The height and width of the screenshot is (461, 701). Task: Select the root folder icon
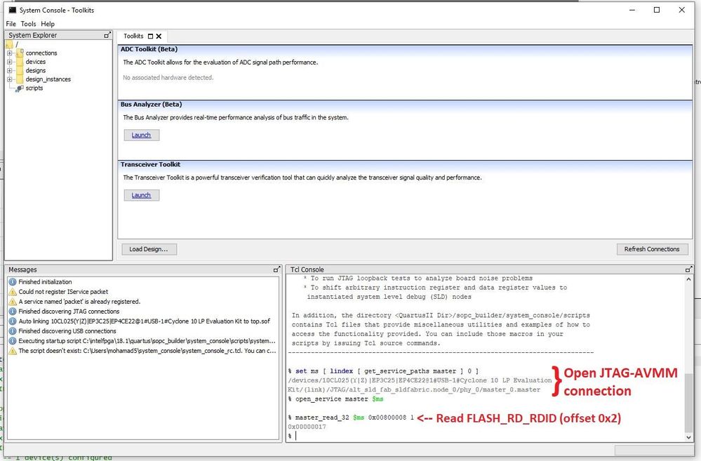[x=9, y=44]
